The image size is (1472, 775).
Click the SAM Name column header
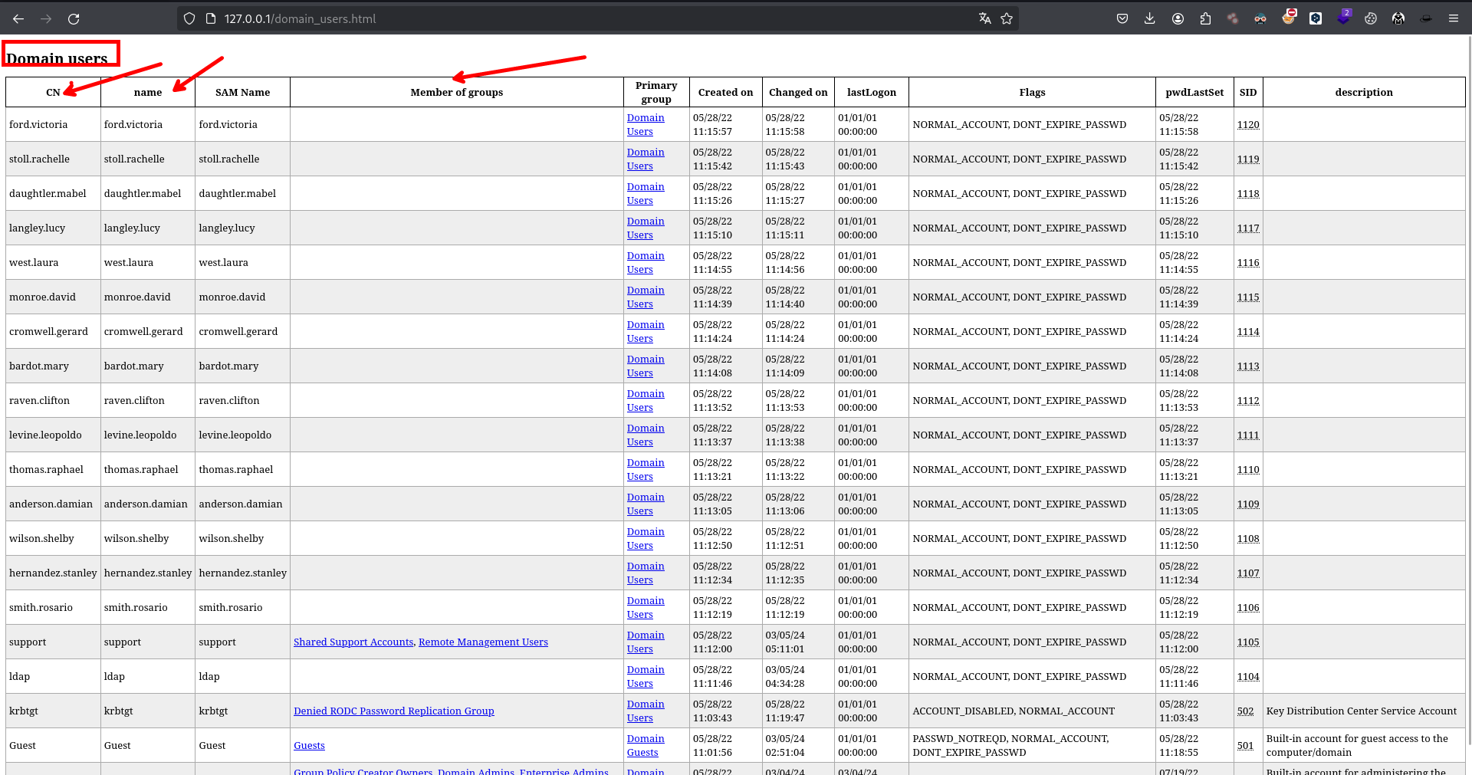click(242, 92)
